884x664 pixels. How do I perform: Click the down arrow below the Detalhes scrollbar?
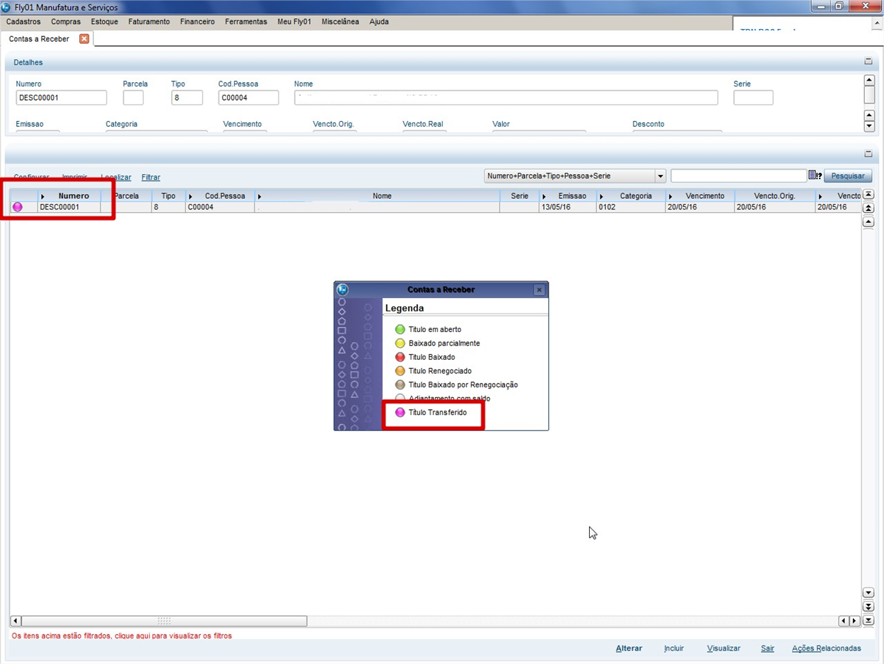869,126
